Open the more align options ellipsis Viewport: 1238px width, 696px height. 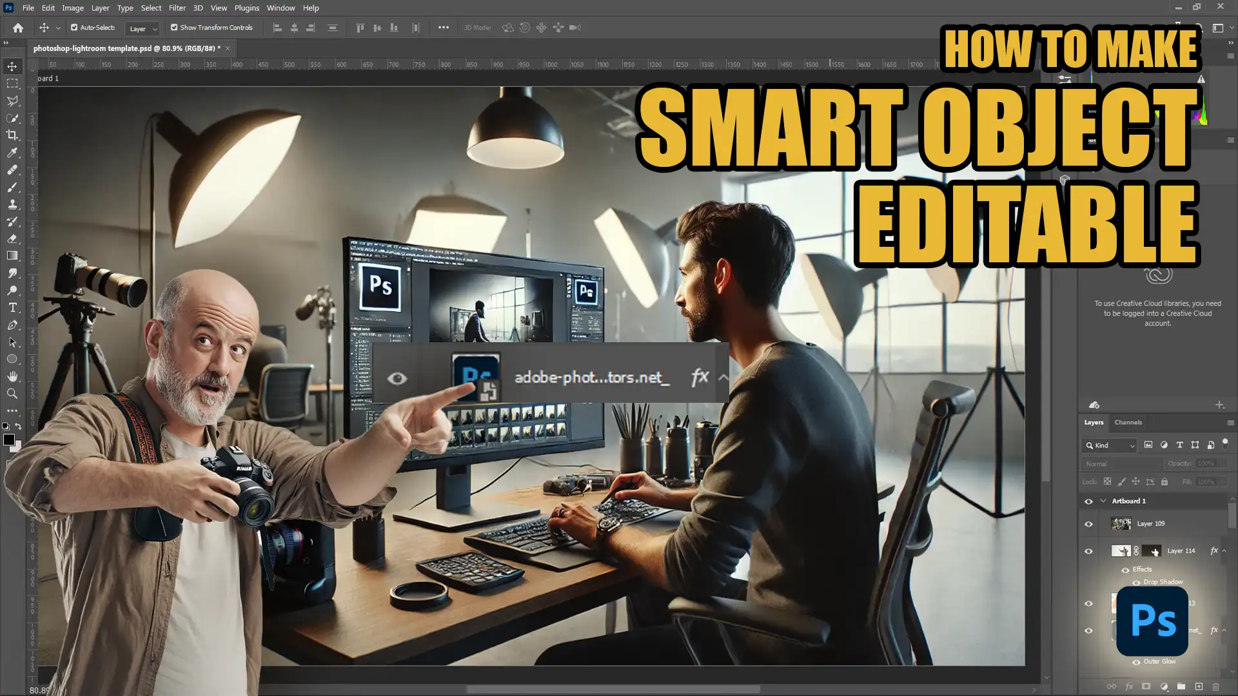(x=444, y=28)
